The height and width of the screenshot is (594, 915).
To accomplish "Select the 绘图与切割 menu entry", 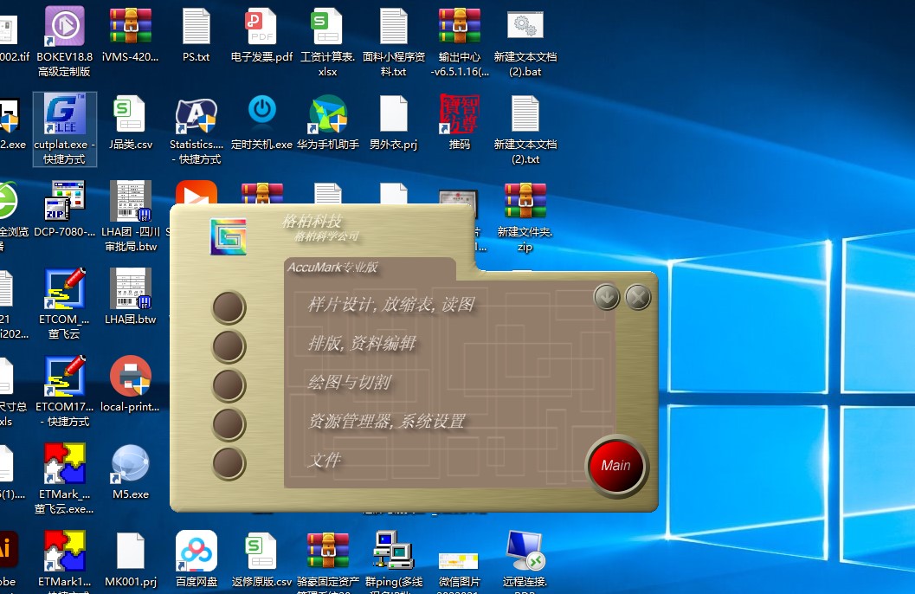I will click(x=349, y=382).
